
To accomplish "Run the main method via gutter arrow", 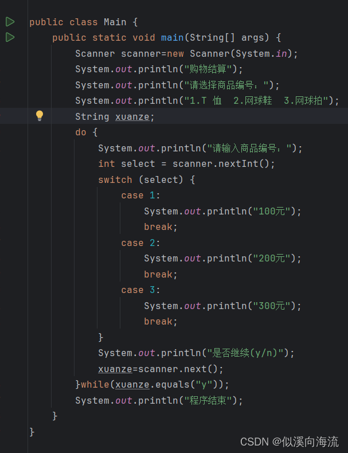I will (x=10, y=37).
